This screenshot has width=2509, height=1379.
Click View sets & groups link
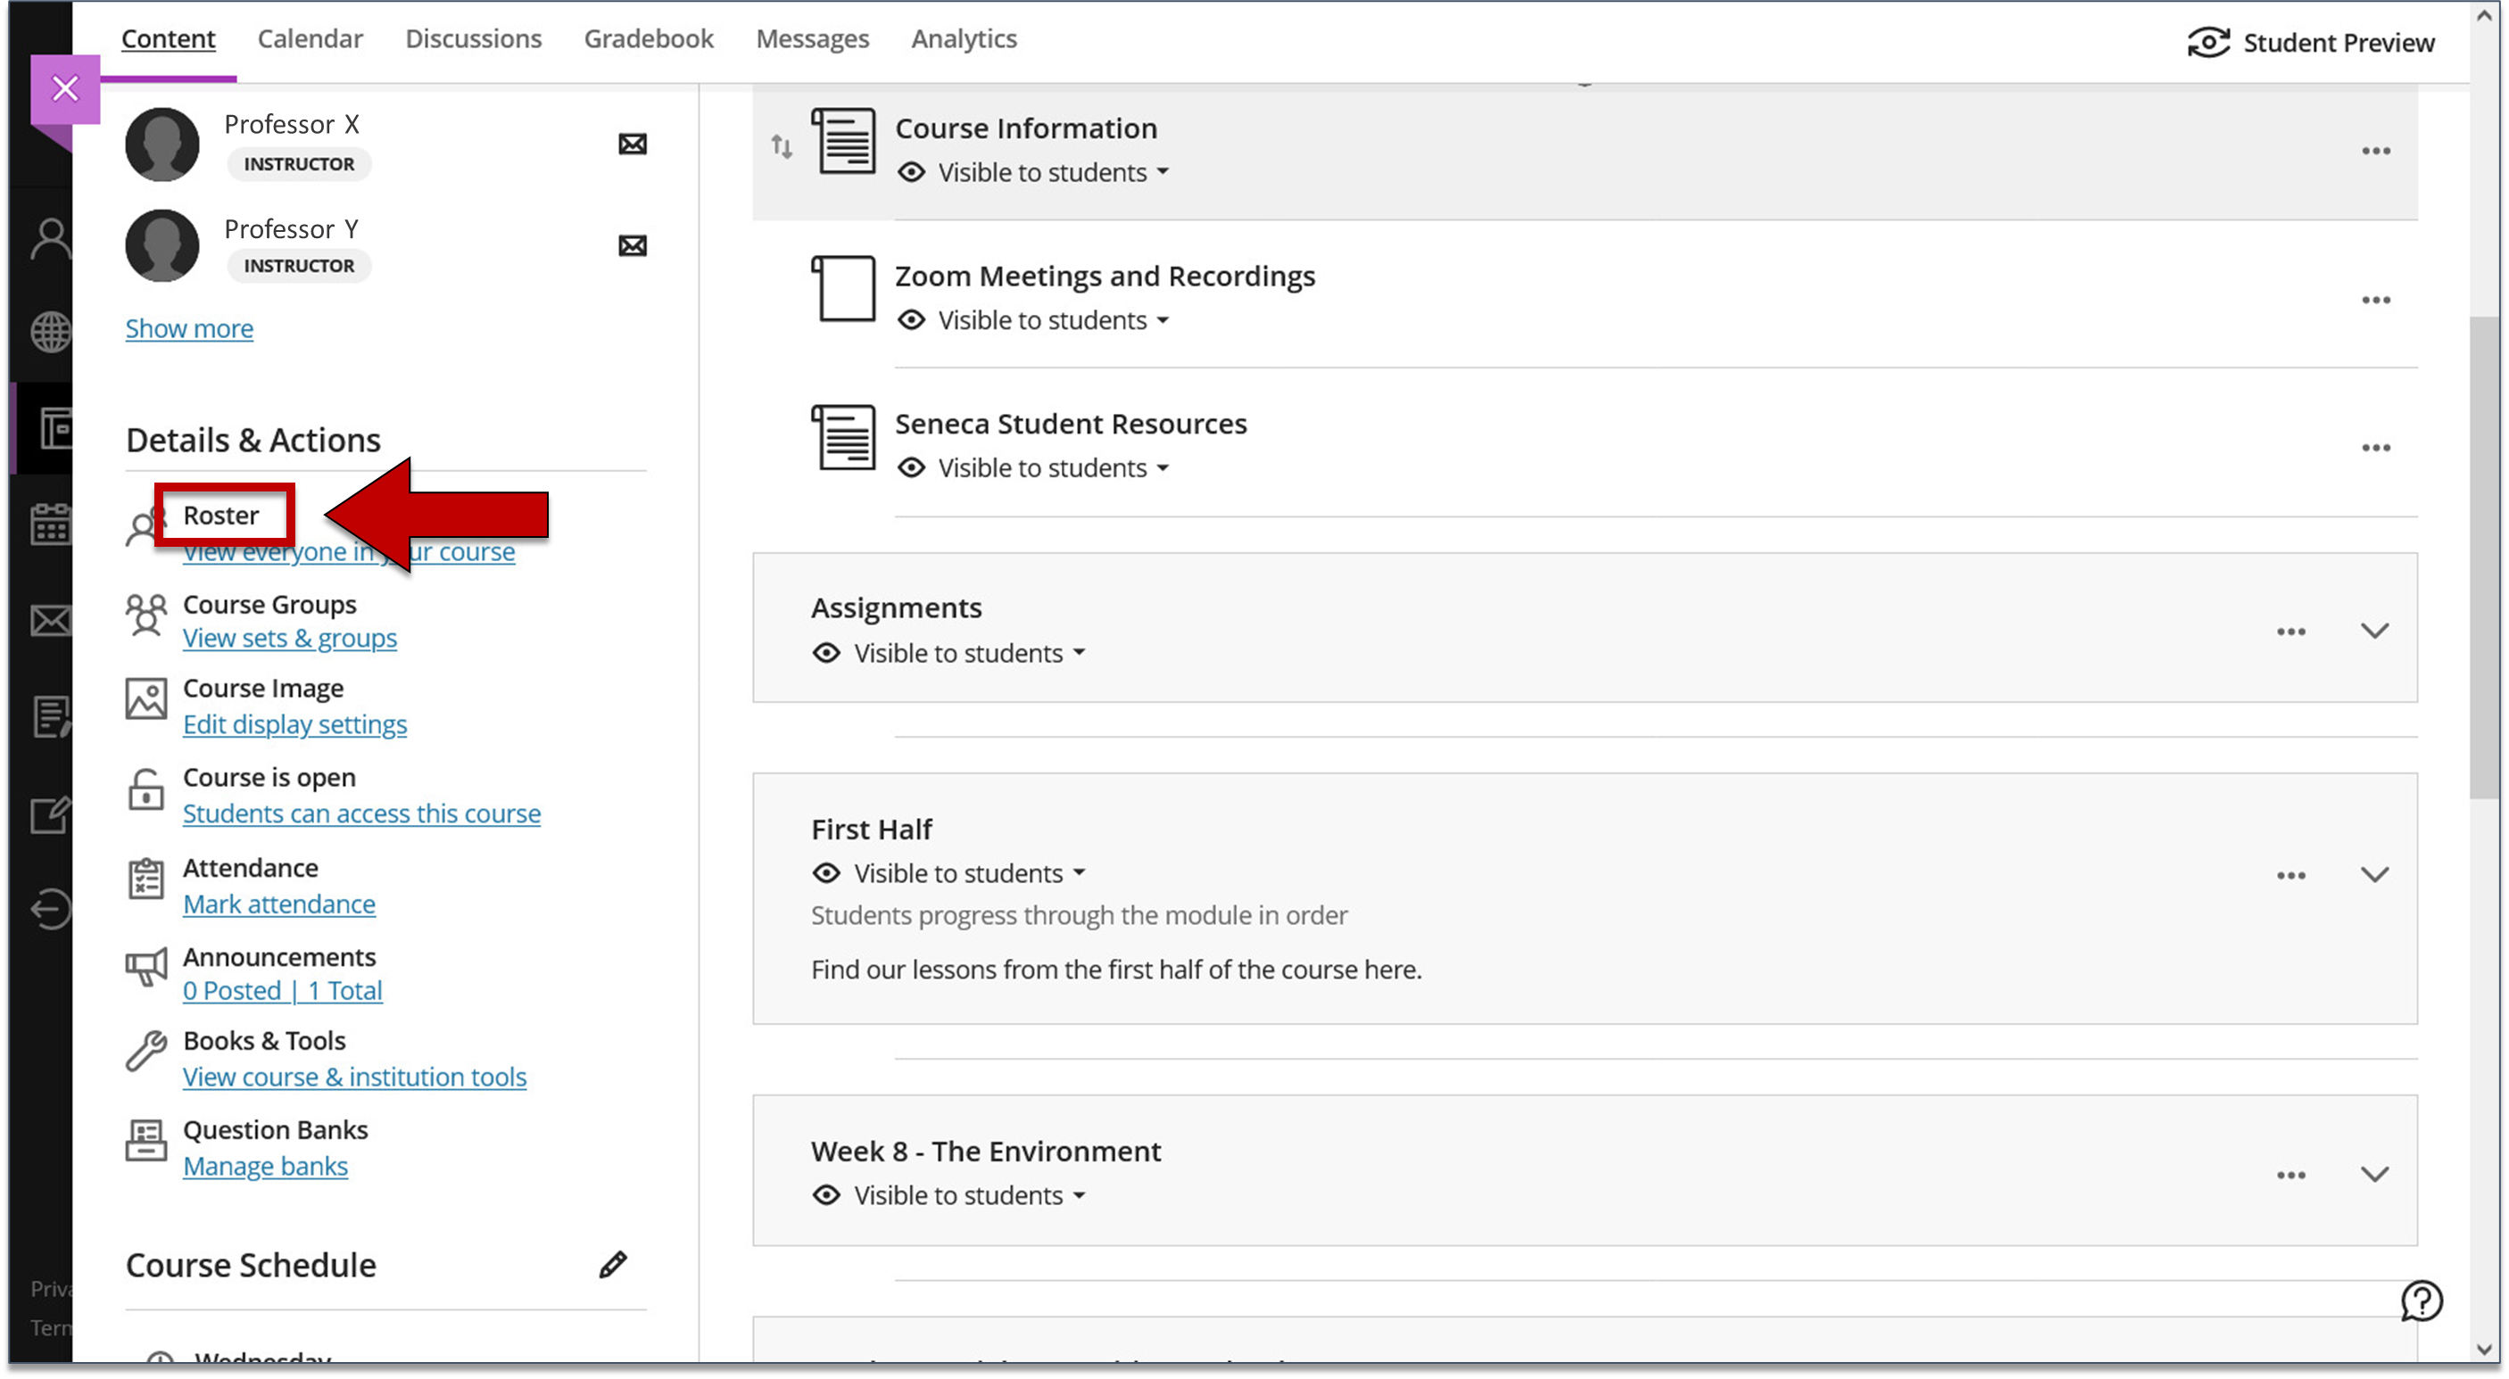(289, 637)
